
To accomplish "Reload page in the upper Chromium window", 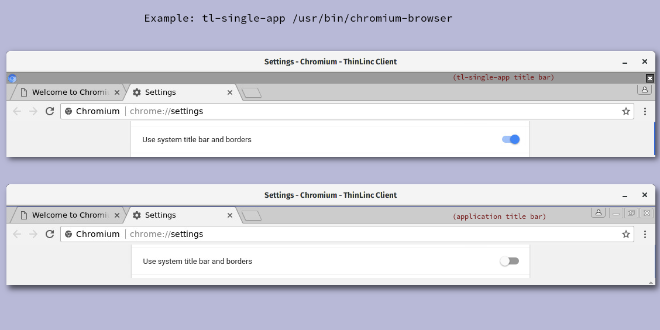I will (x=50, y=111).
